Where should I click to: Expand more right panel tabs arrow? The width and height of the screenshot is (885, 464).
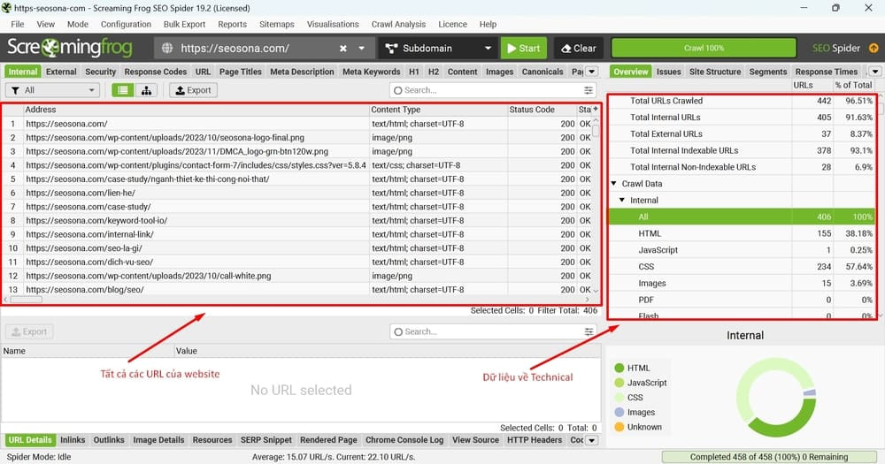click(875, 72)
